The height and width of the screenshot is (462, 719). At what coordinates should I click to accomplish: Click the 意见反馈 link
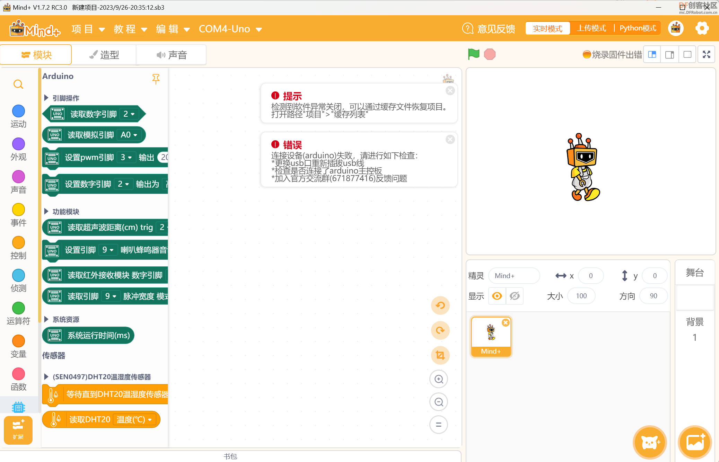tap(496, 29)
